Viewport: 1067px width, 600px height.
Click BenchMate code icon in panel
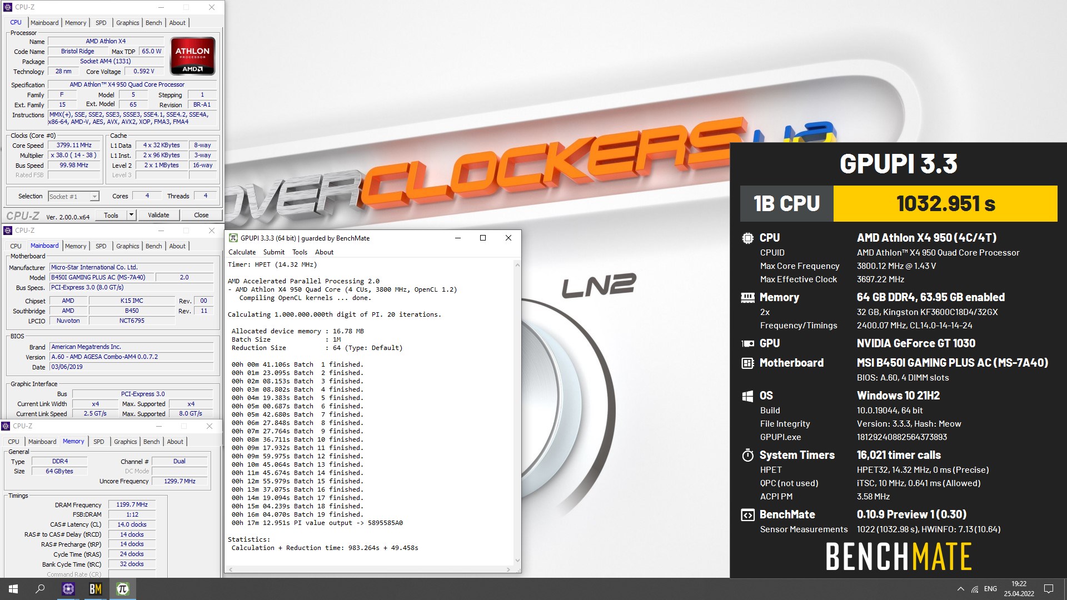coord(747,514)
